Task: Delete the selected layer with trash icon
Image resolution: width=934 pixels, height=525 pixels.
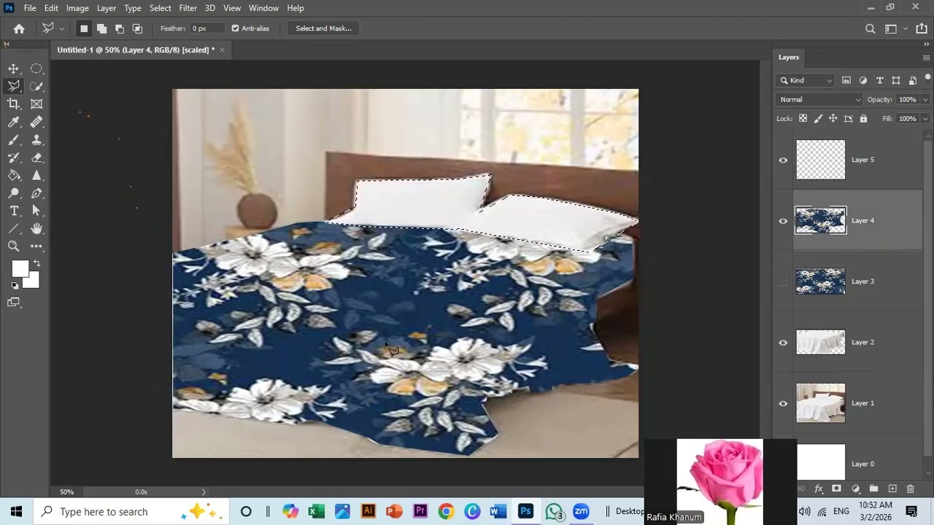Action: coord(910,489)
